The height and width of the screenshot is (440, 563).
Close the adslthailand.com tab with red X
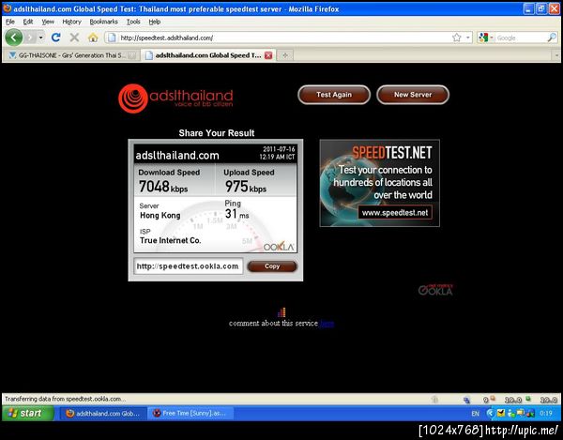[268, 55]
